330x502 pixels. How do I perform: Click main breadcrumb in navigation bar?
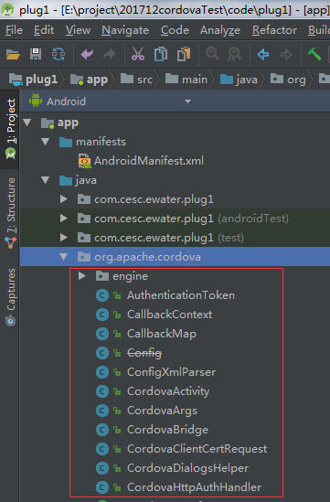[x=186, y=79]
